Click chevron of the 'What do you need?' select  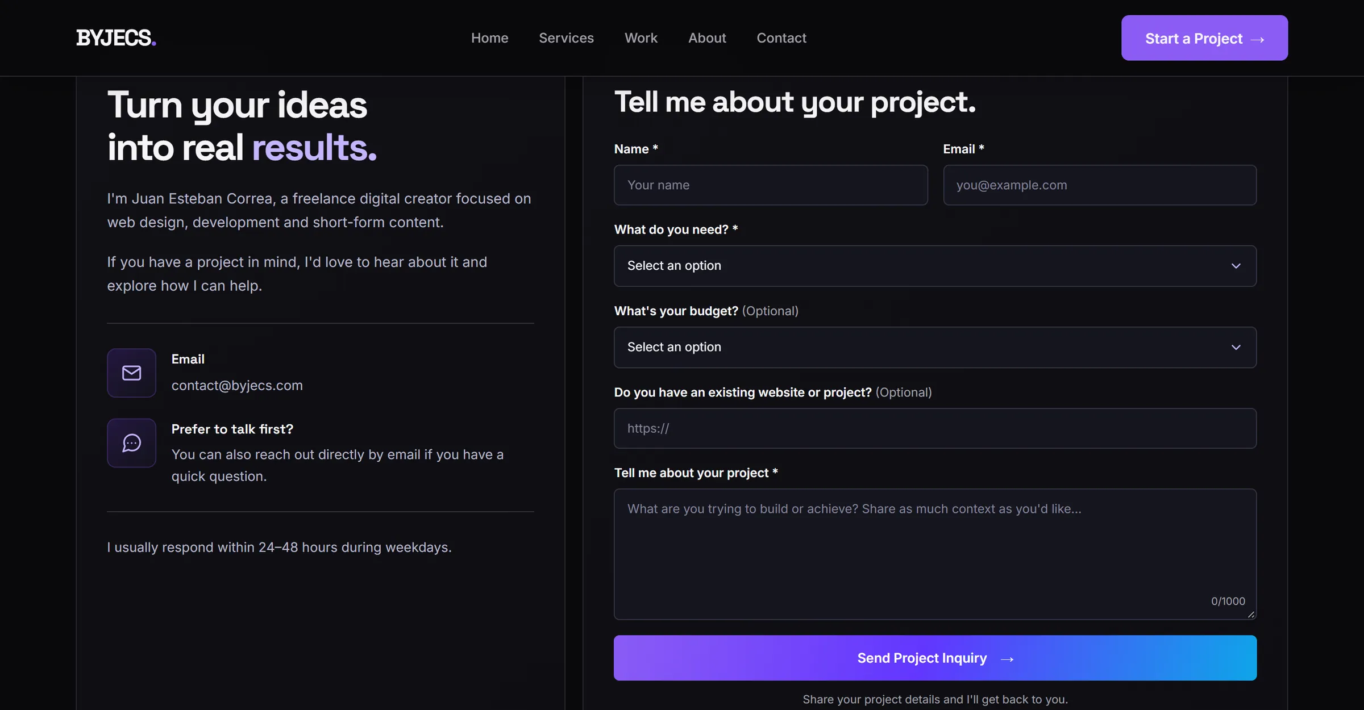coord(1236,266)
